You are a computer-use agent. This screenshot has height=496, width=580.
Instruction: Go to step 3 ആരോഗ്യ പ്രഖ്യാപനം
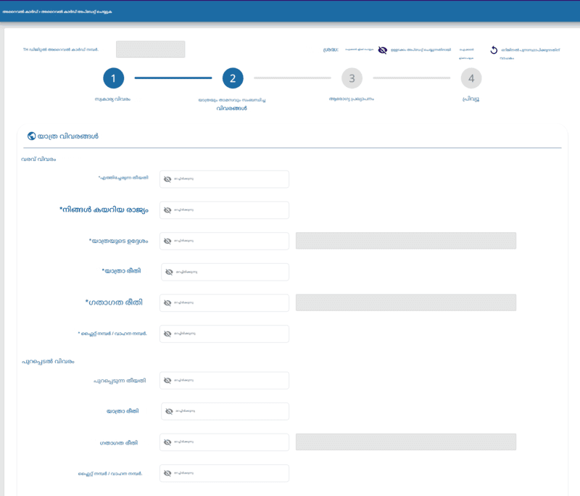pos(352,78)
